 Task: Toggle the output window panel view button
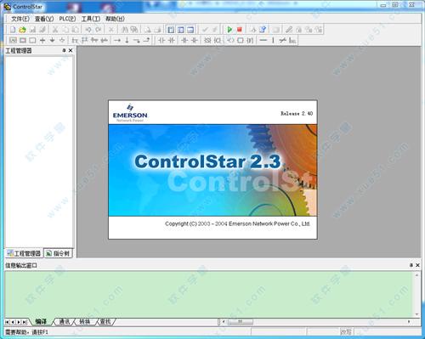click(x=190, y=30)
